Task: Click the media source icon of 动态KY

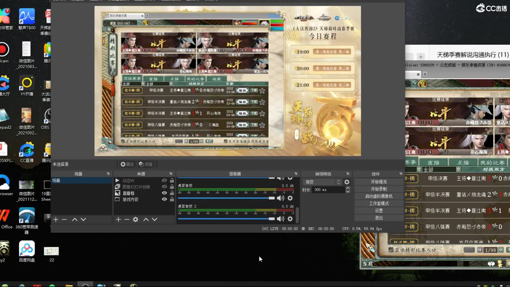Action: pyautogui.click(x=117, y=181)
